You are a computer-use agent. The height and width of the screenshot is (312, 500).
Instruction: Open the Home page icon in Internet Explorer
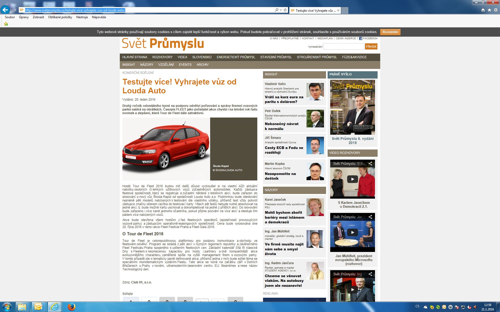[x=483, y=10]
